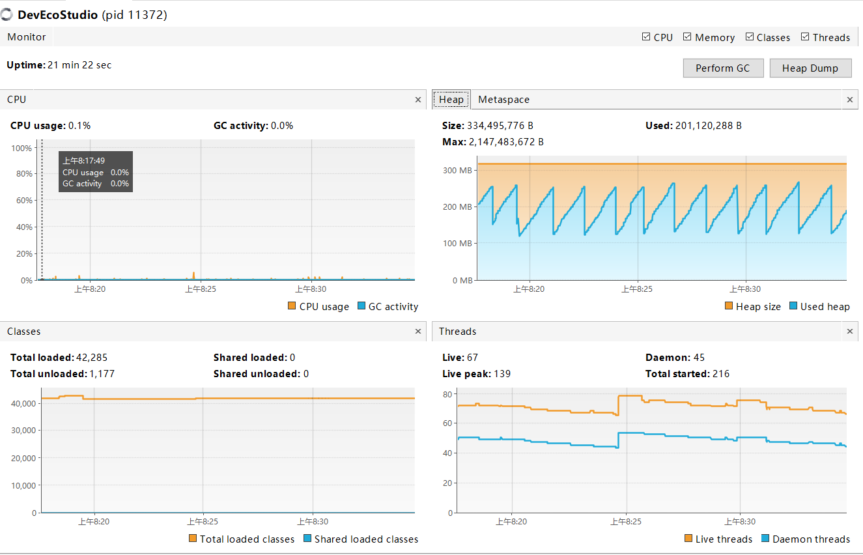Toggle the Threads checkbox

tap(805, 37)
